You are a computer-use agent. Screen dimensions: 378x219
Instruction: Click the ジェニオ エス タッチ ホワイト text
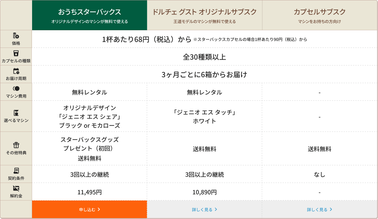tap(205, 117)
